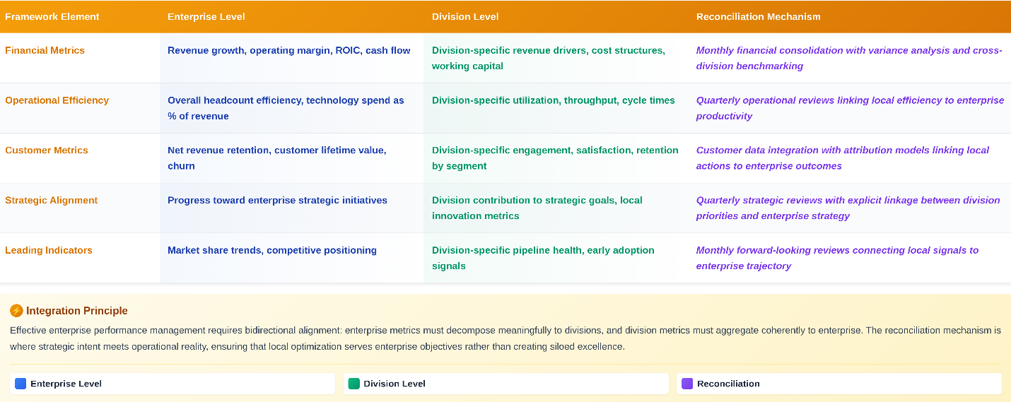
Task: Click the Customer Metrics row label
Action: pos(47,150)
